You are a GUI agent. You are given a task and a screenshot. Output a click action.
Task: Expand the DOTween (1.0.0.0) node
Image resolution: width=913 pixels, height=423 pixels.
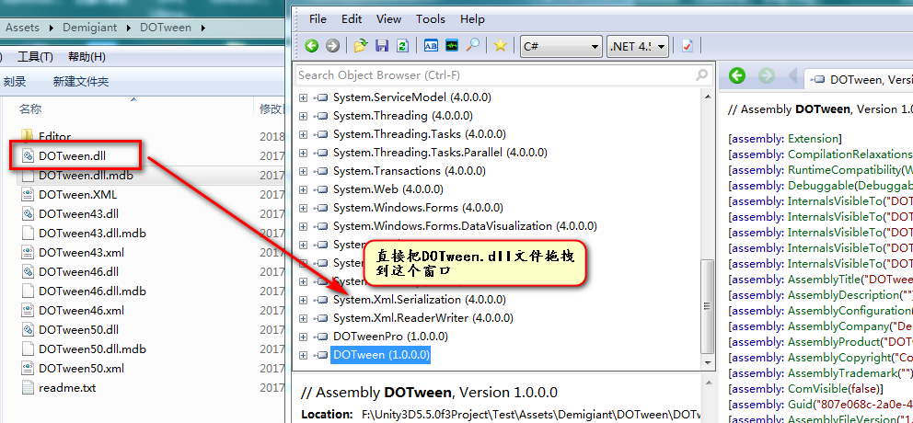tap(304, 356)
